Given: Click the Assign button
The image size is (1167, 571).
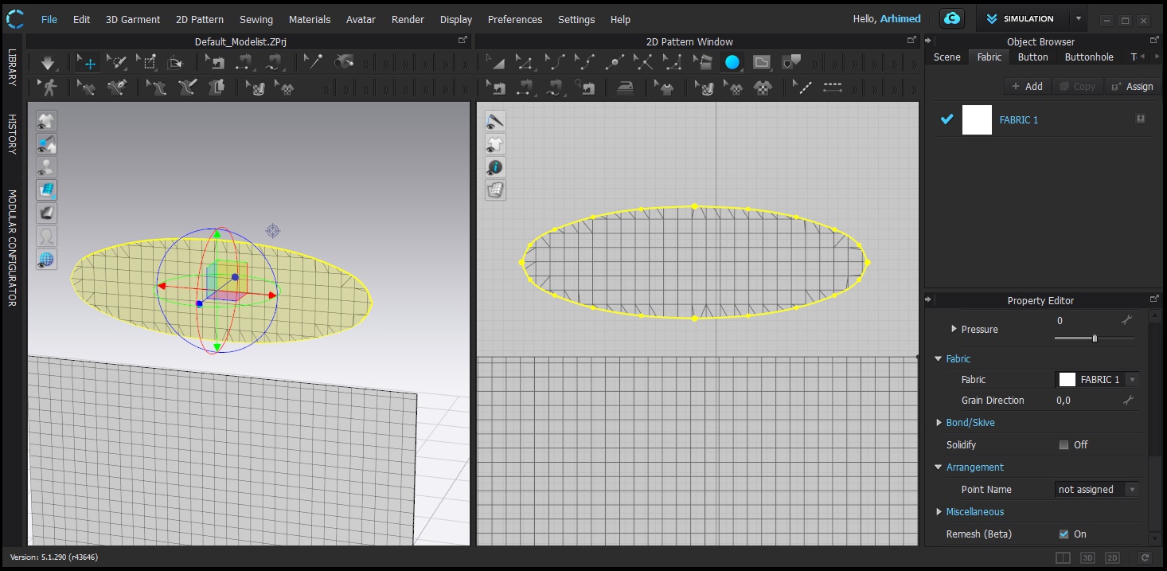Looking at the screenshot, I should coord(1131,86).
